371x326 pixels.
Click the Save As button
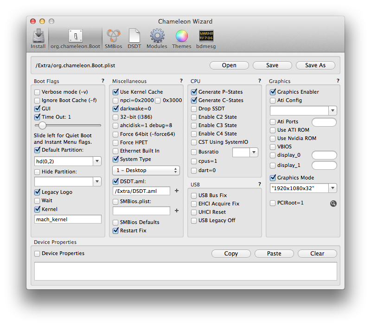pos(315,65)
